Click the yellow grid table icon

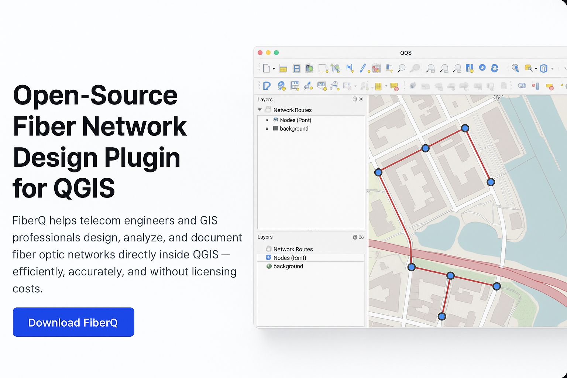[378, 86]
